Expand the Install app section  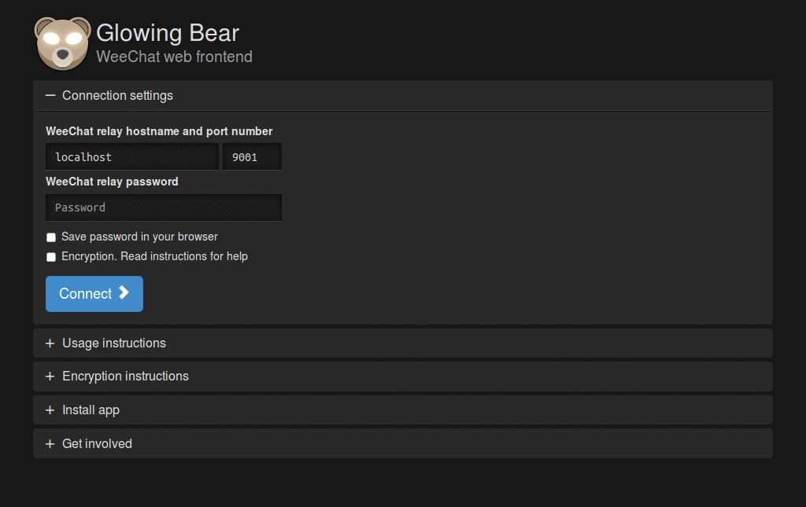pyautogui.click(x=91, y=410)
